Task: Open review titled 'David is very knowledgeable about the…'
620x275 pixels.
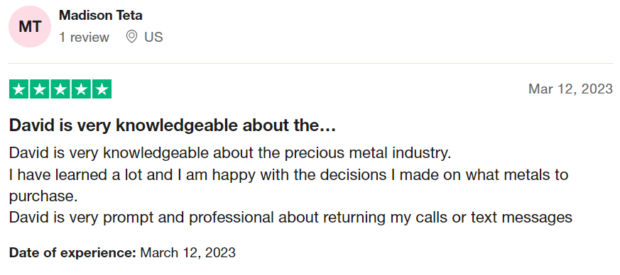Action: [x=173, y=125]
